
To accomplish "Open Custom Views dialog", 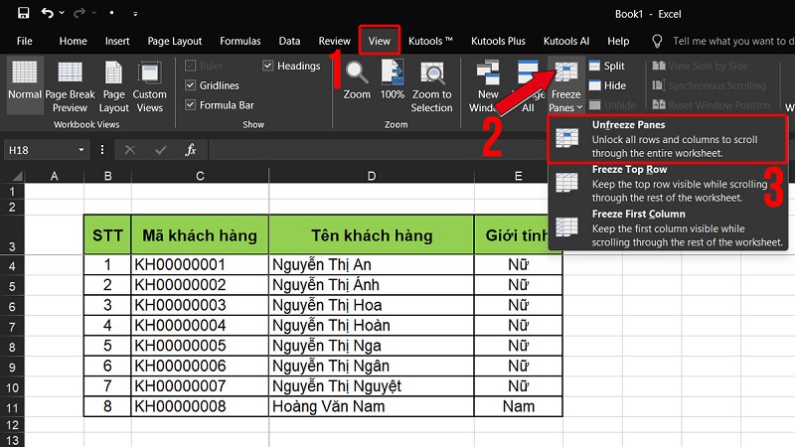I will click(x=150, y=86).
